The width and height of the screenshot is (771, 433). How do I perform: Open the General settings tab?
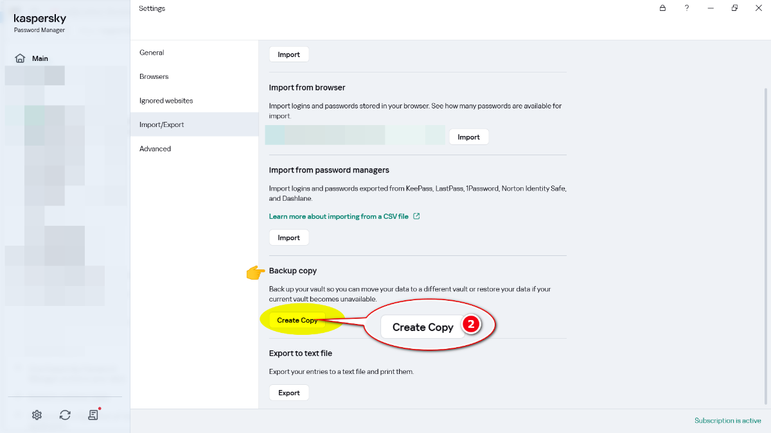point(152,53)
